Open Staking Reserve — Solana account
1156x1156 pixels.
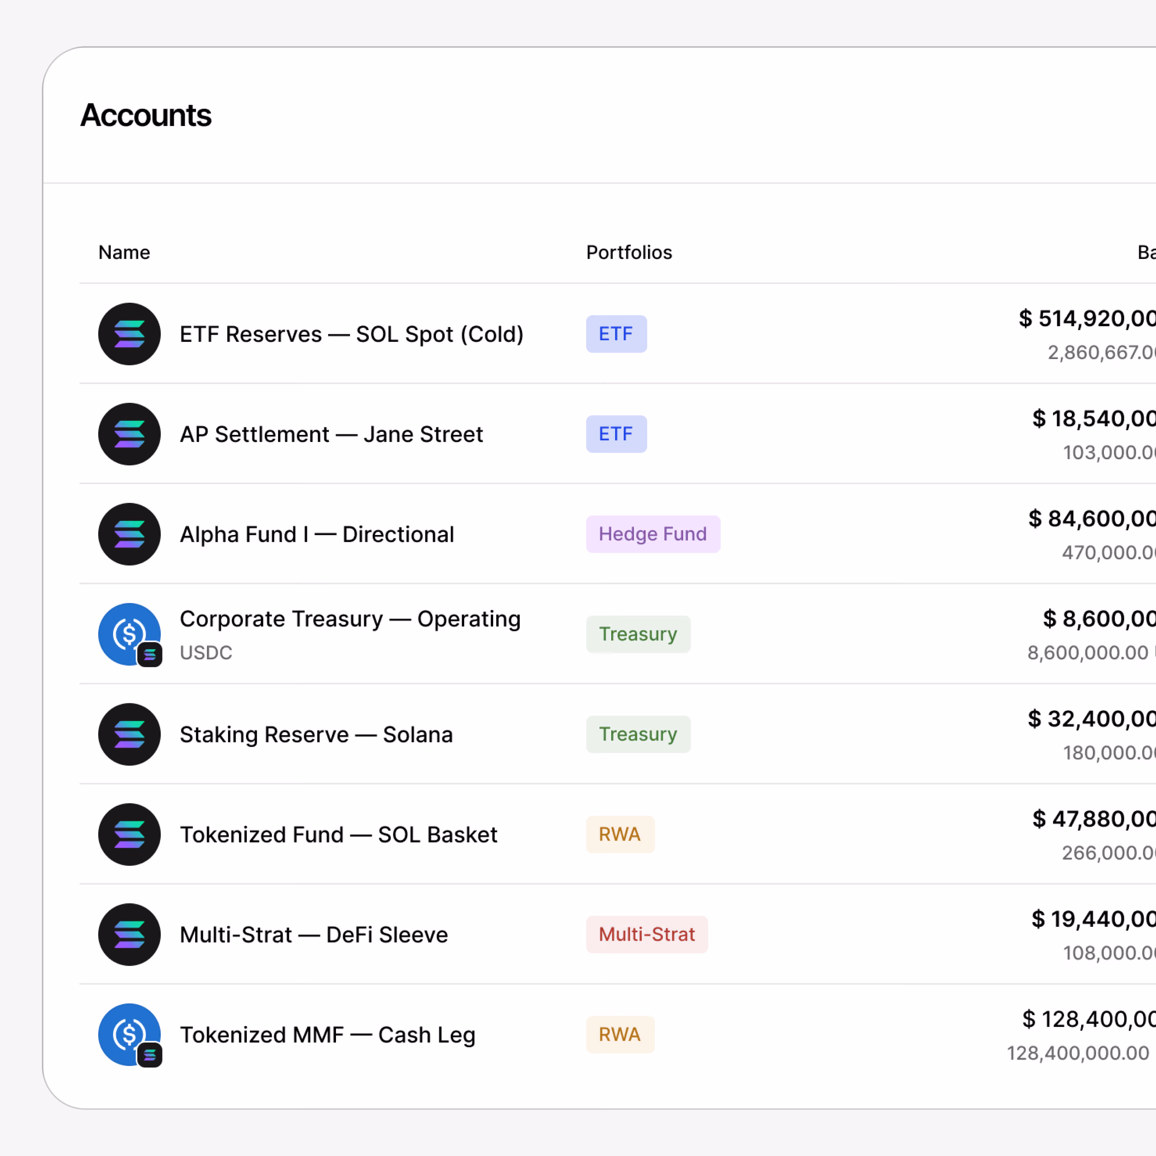316,734
